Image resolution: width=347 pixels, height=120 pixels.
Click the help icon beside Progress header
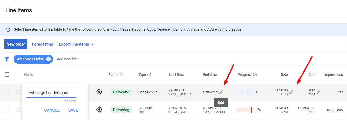[x=255, y=75]
